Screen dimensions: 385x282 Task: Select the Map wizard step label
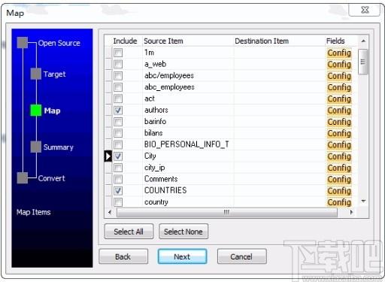click(x=52, y=111)
